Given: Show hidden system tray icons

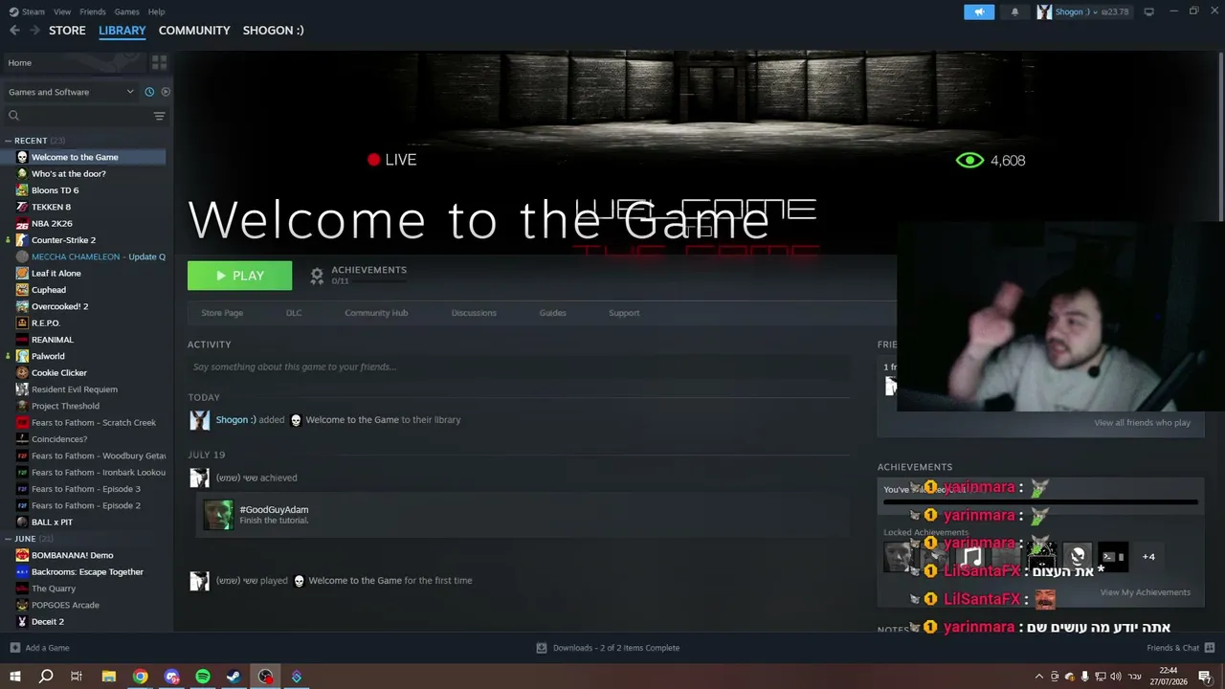Looking at the screenshot, I should pyautogui.click(x=1039, y=677).
